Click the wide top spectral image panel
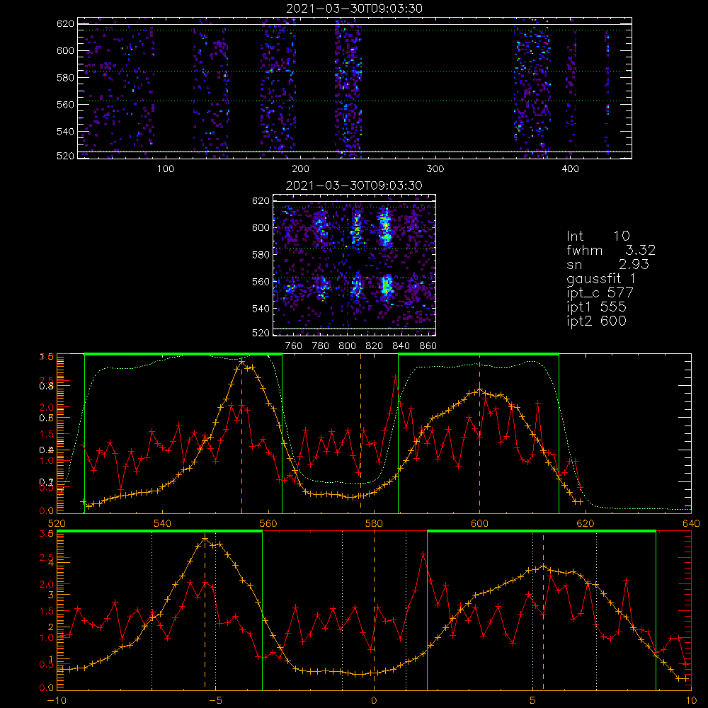 (x=355, y=88)
